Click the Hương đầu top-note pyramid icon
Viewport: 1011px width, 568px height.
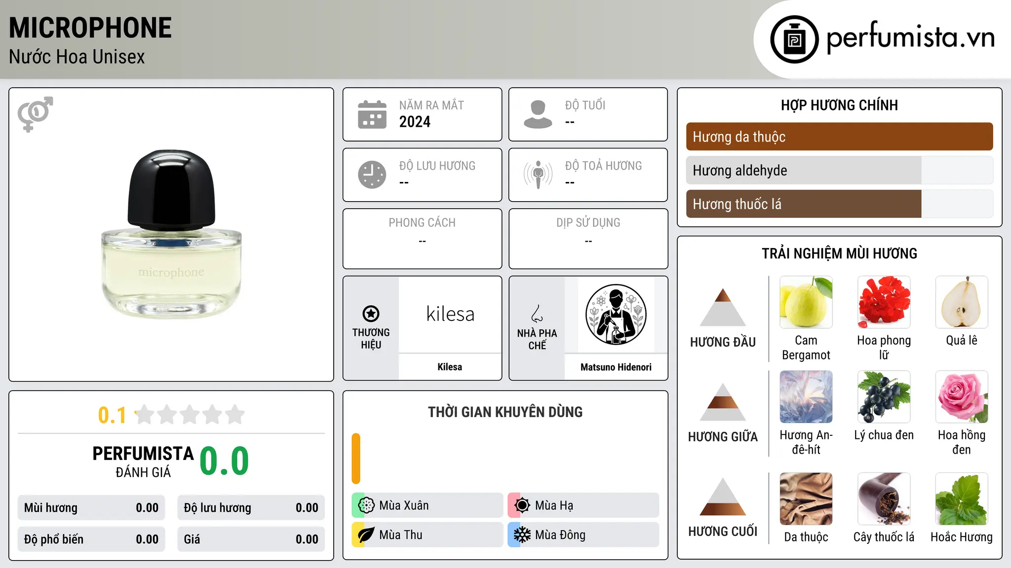click(x=723, y=307)
